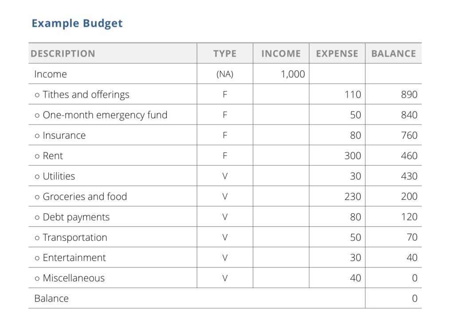The width and height of the screenshot is (454, 330).
Task: Click the One-month emergency fund label
Action: [105, 115]
